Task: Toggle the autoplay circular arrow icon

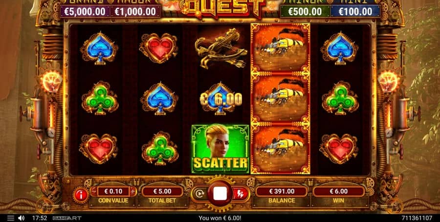Action: point(199,194)
